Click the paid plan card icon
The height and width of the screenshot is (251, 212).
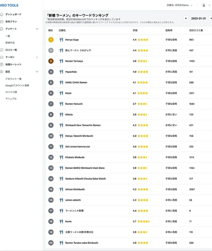2,22
